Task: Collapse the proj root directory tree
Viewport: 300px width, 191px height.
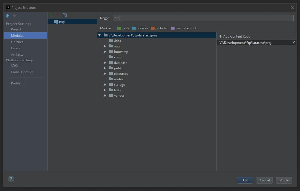Action: pyautogui.click(x=100, y=35)
